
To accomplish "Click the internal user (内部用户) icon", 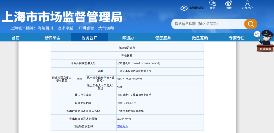I will [x=247, y=5].
